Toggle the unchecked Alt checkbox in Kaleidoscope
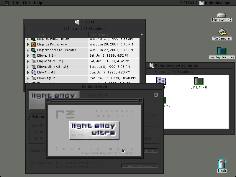 click(x=37, y=132)
